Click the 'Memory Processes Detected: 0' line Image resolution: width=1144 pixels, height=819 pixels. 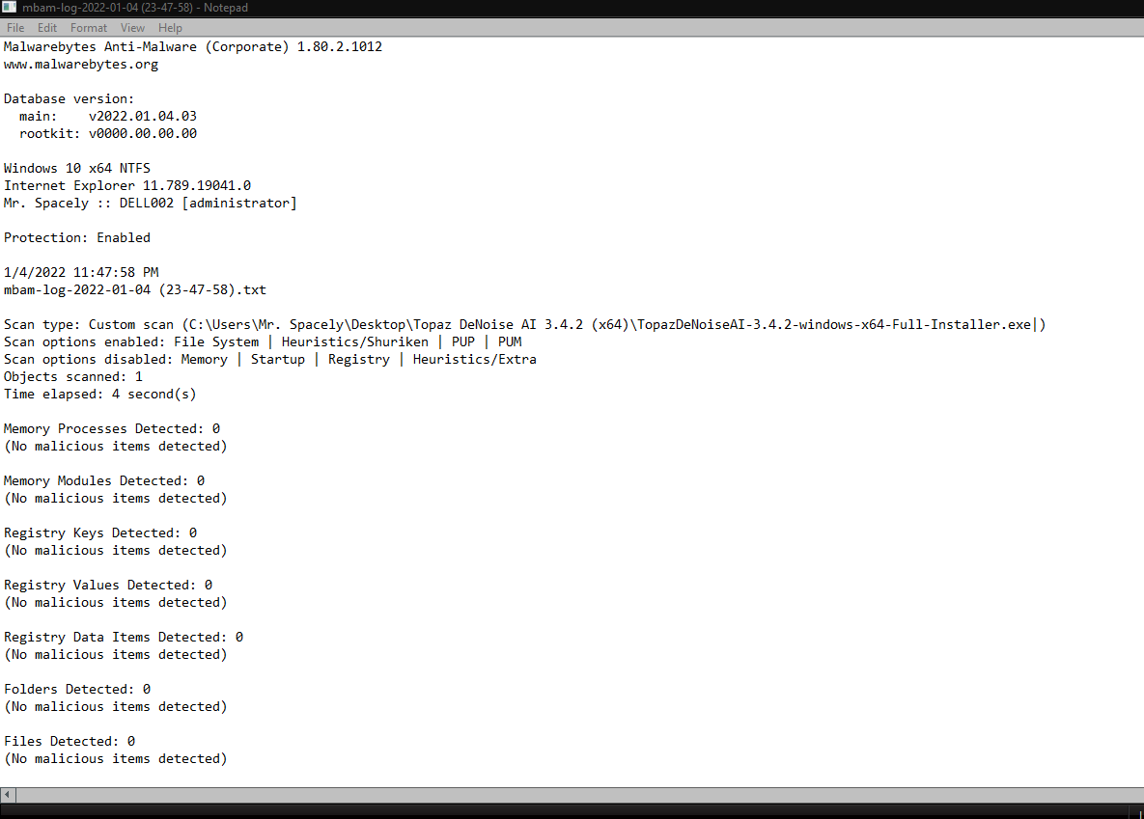coord(112,429)
